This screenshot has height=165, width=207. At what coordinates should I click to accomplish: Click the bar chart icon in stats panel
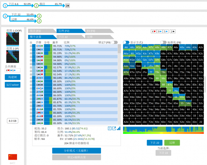119,128
